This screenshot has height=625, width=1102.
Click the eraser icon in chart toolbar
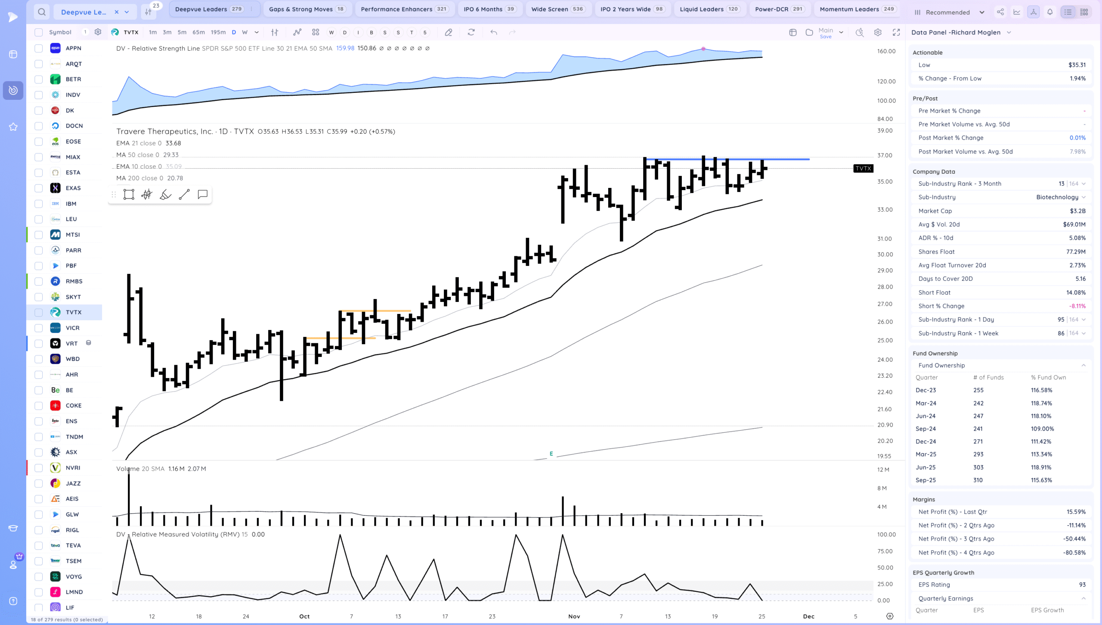click(449, 32)
